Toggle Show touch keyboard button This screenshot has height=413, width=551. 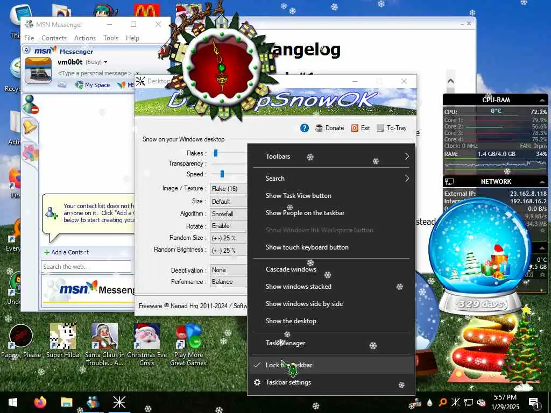point(331,247)
